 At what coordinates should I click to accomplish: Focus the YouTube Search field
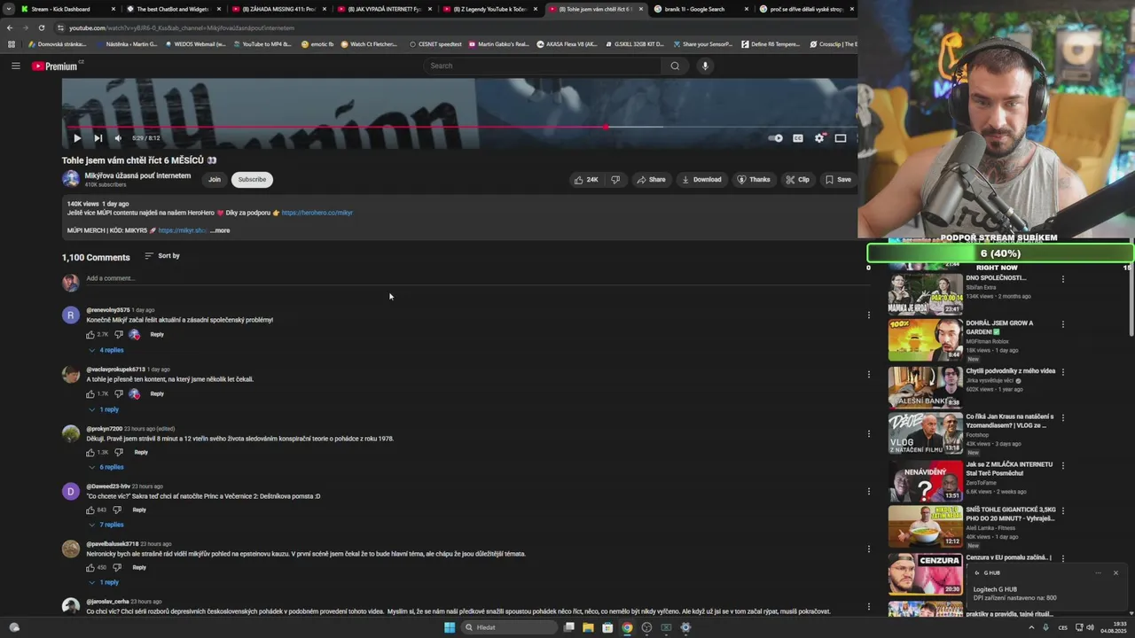coord(541,66)
